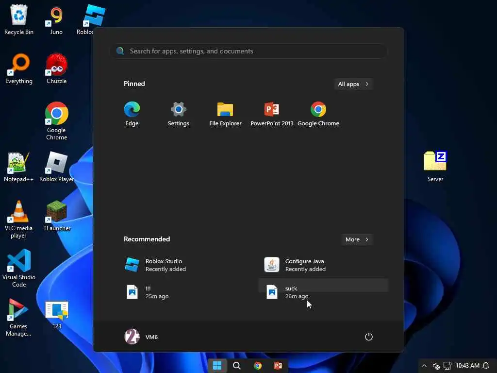Screen dimensions: 497x373
Task: Open Edge from pinned apps
Action: click(x=132, y=114)
